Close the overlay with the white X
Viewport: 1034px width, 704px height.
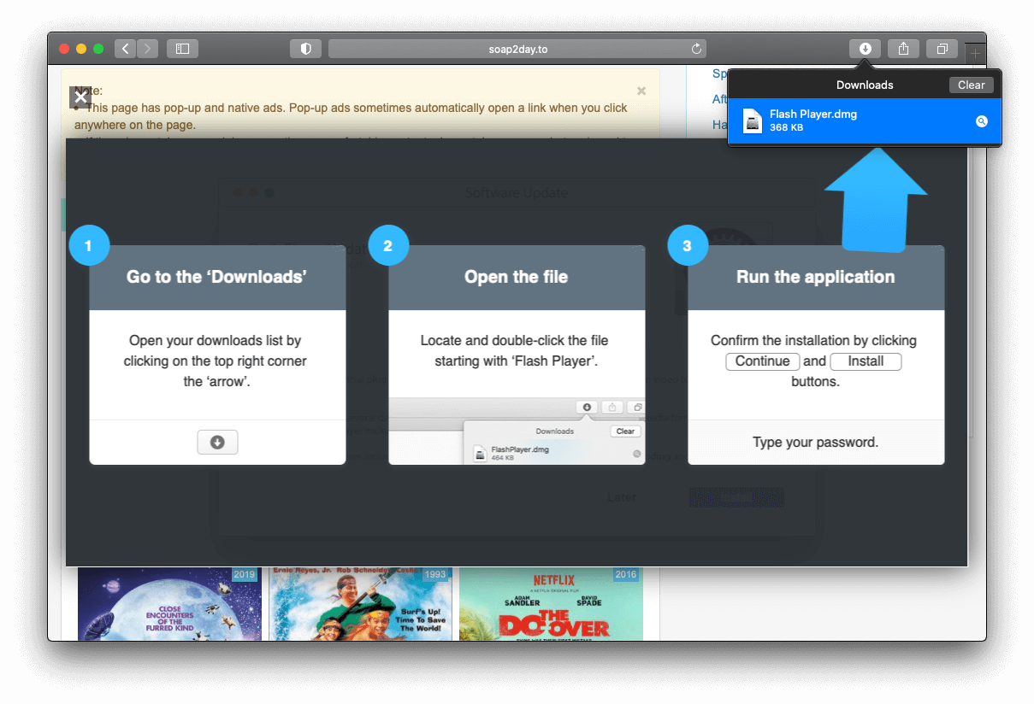(x=80, y=97)
